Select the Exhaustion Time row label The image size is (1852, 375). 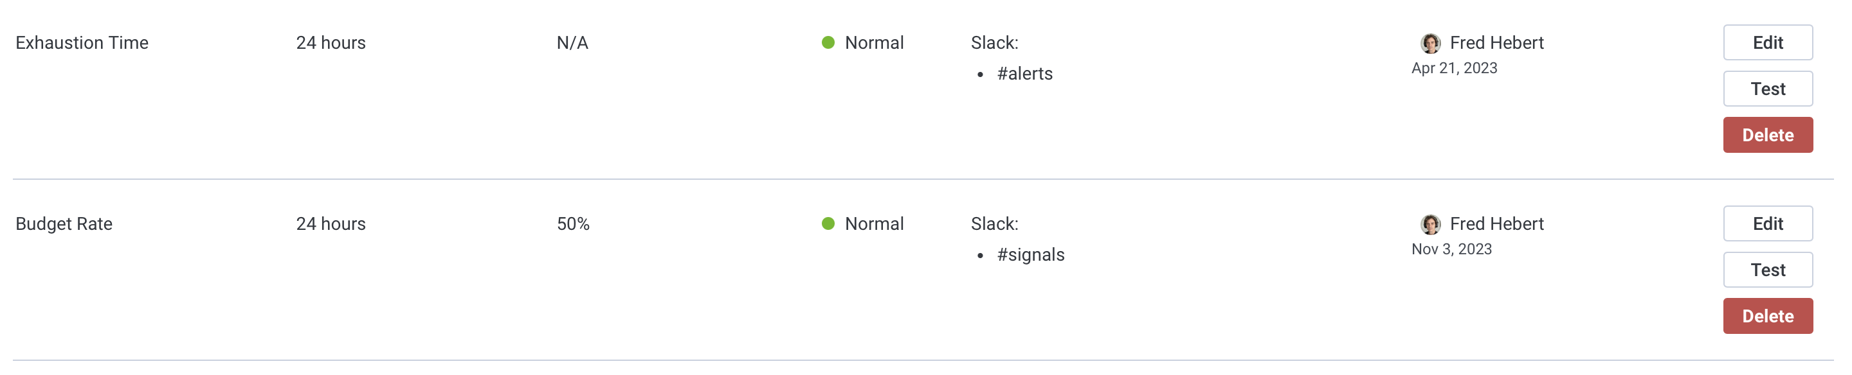pos(82,42)
